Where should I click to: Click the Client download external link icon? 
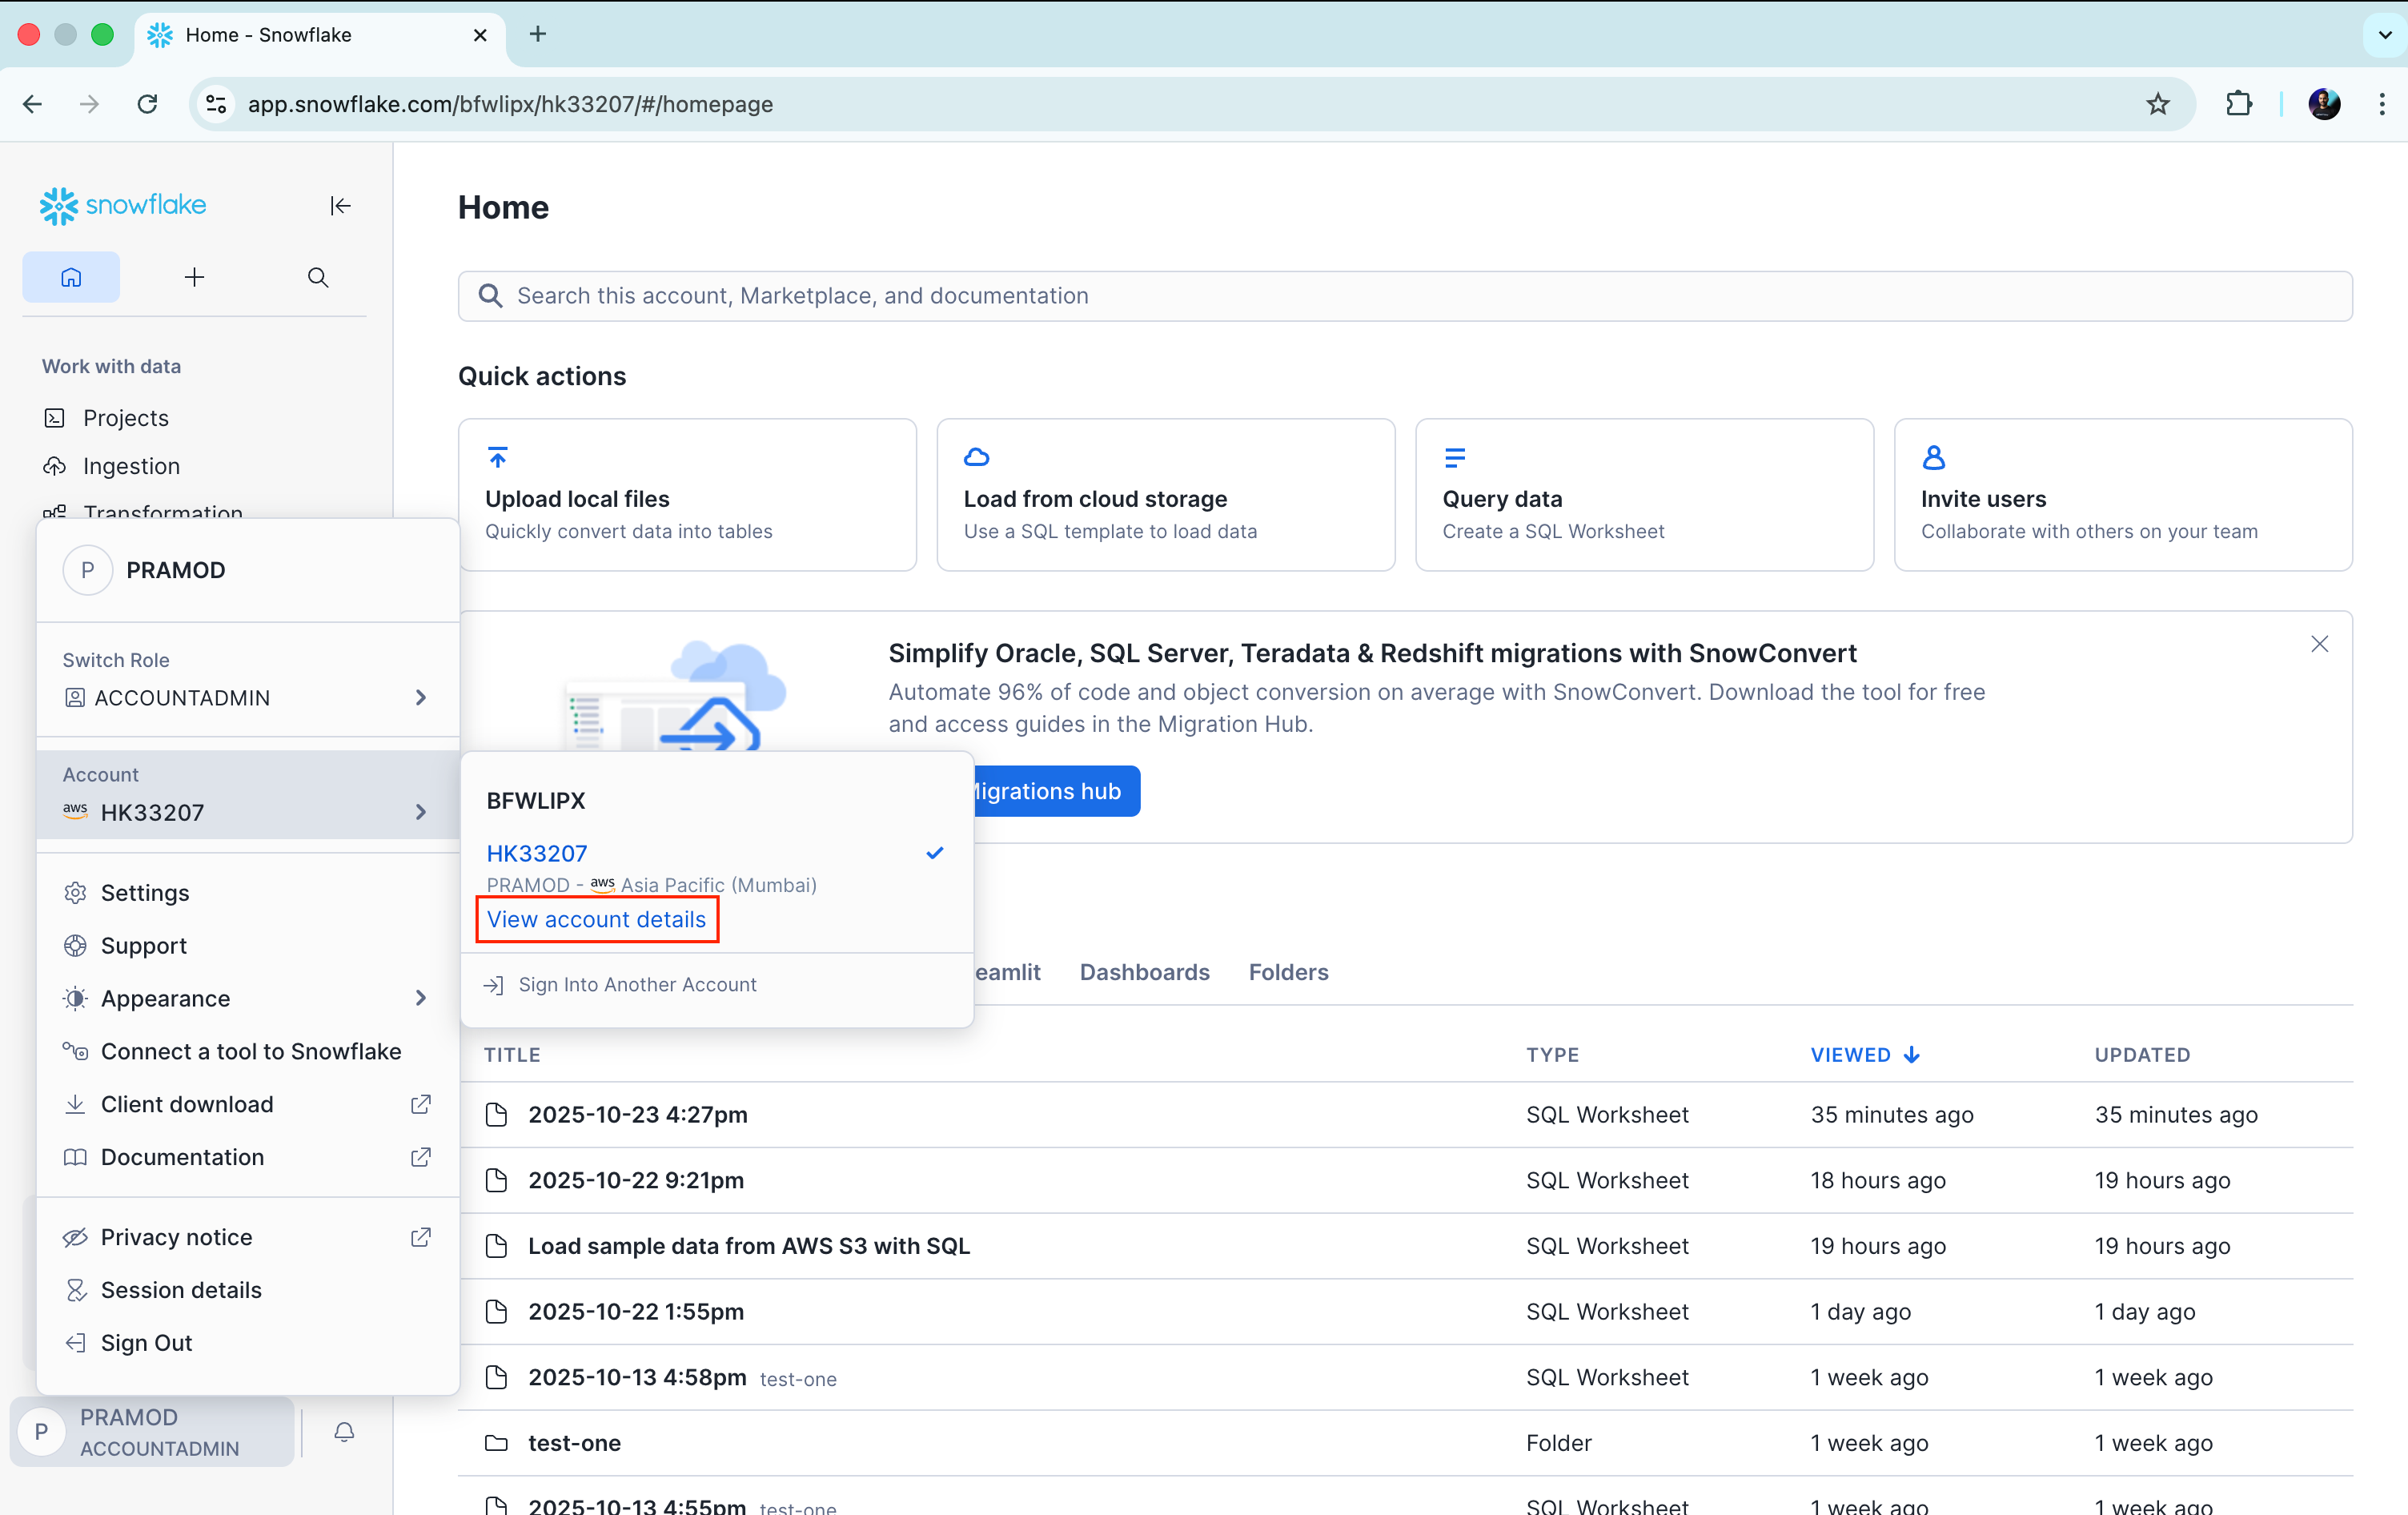pyautogui.click(x=421, y=1104)
